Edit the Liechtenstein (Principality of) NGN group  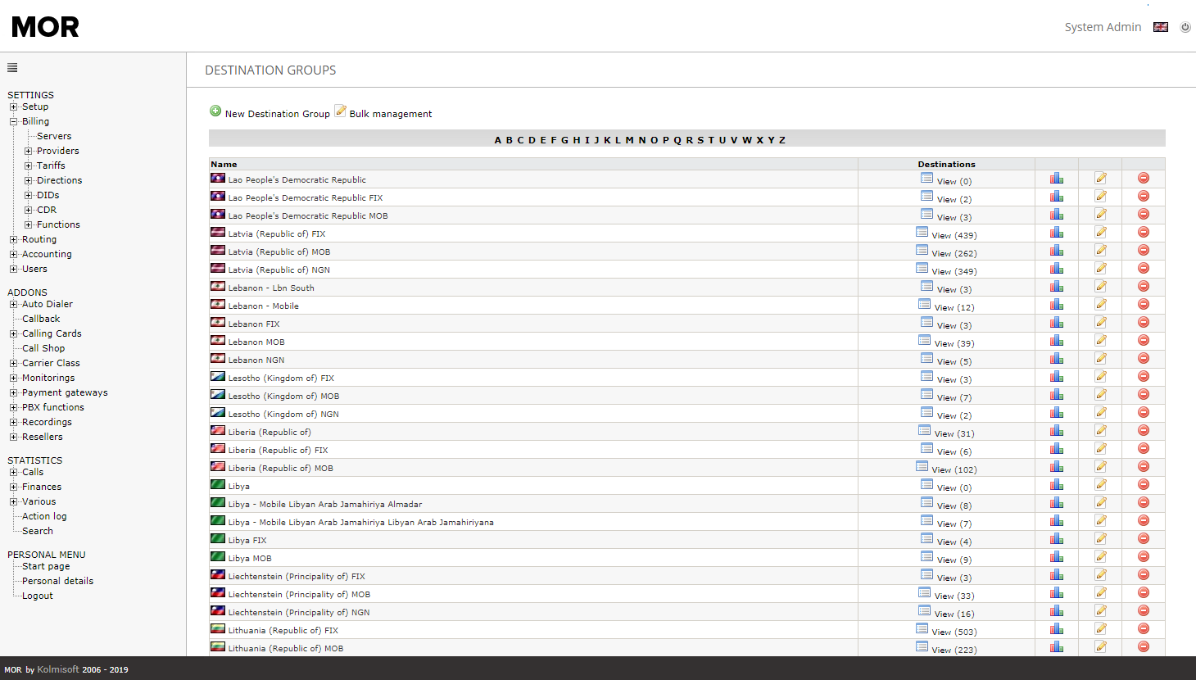tap(1100, 611)
